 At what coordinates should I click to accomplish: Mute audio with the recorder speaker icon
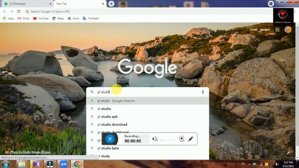click(x=155, y=139)
